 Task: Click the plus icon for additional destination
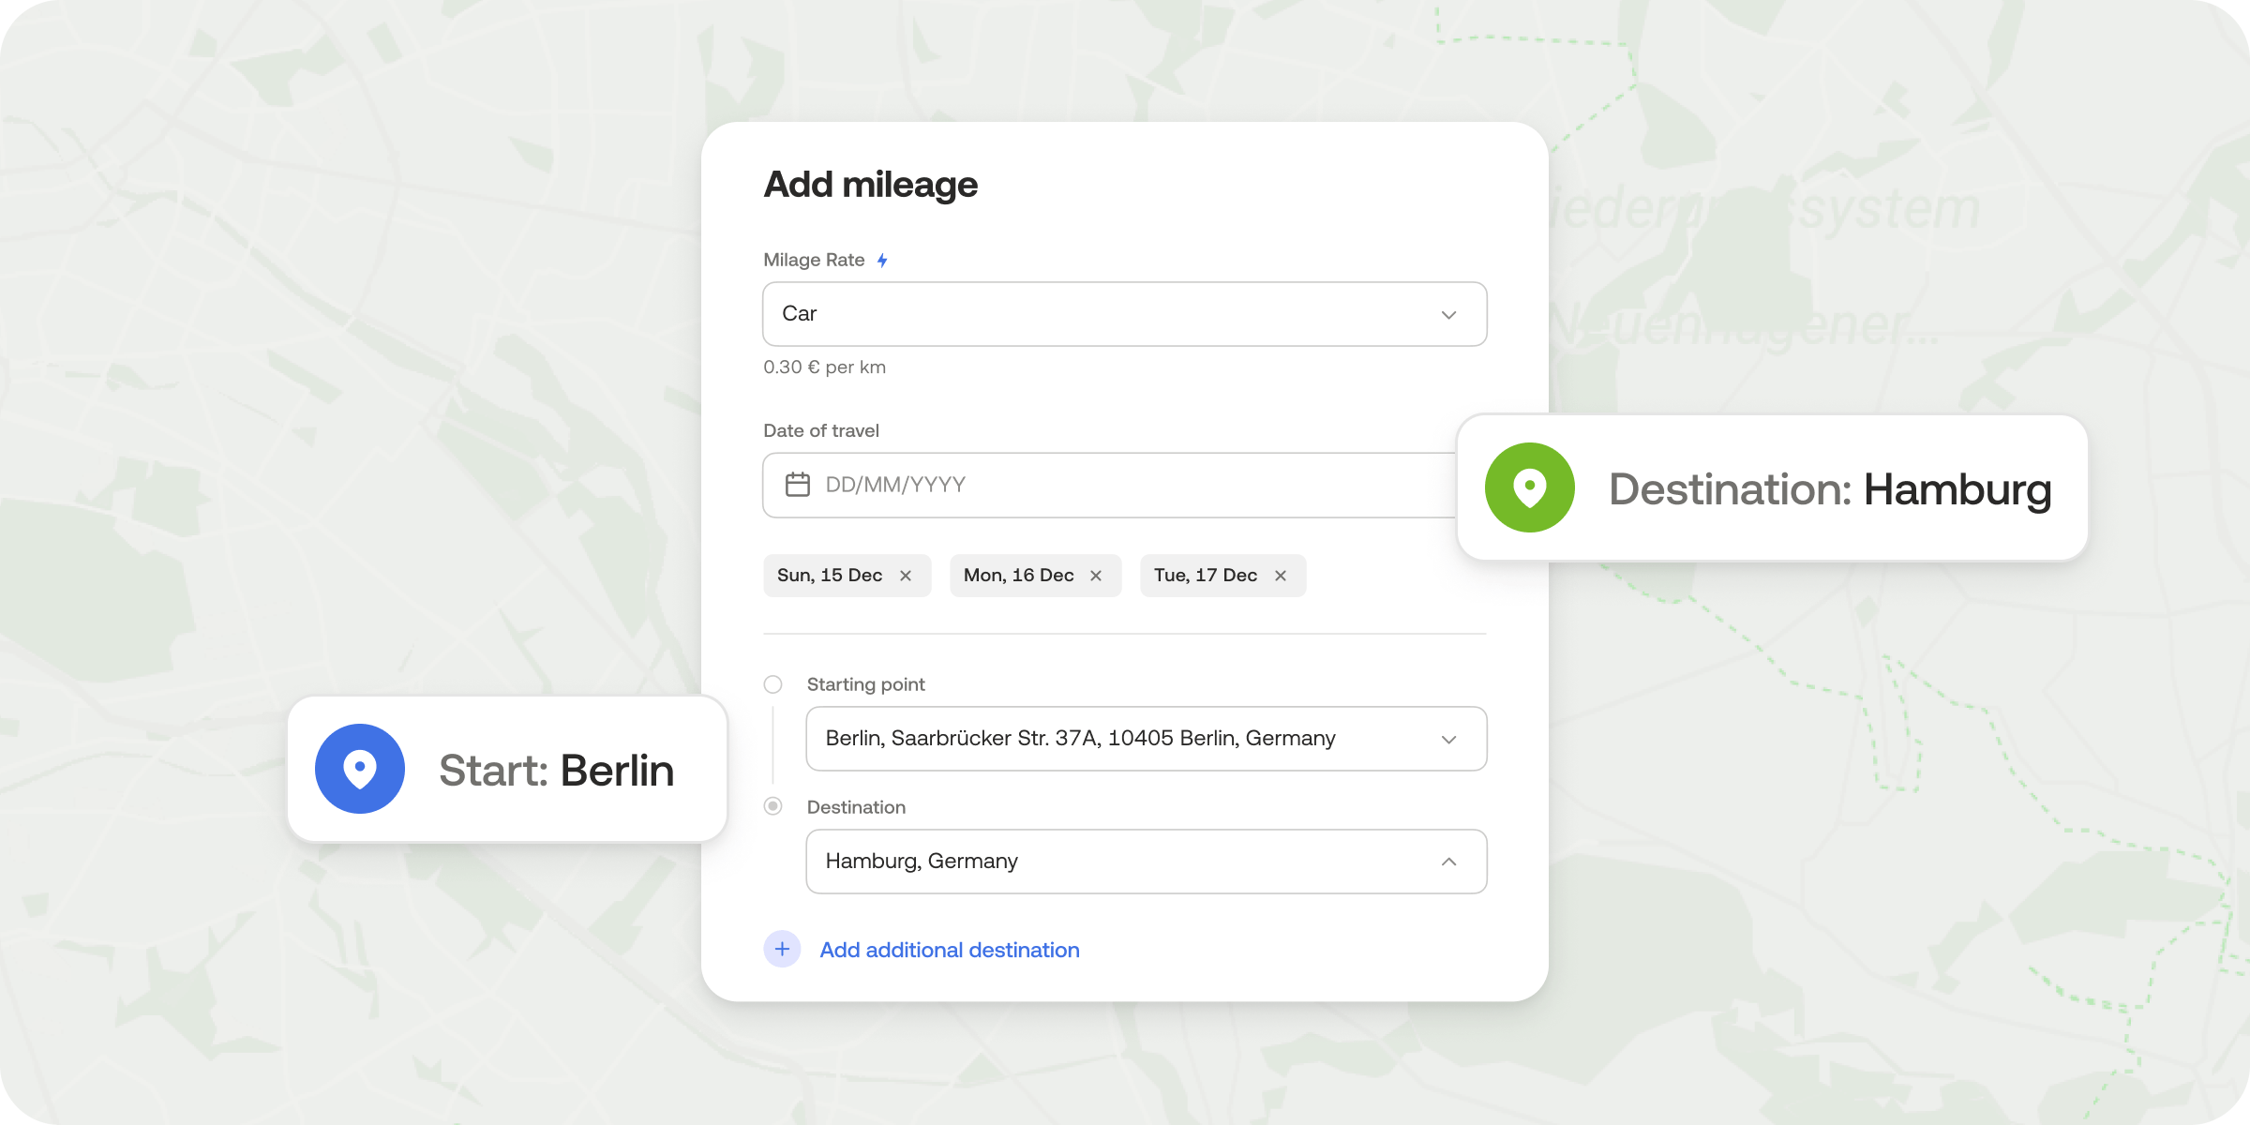(x=782, y=950)
